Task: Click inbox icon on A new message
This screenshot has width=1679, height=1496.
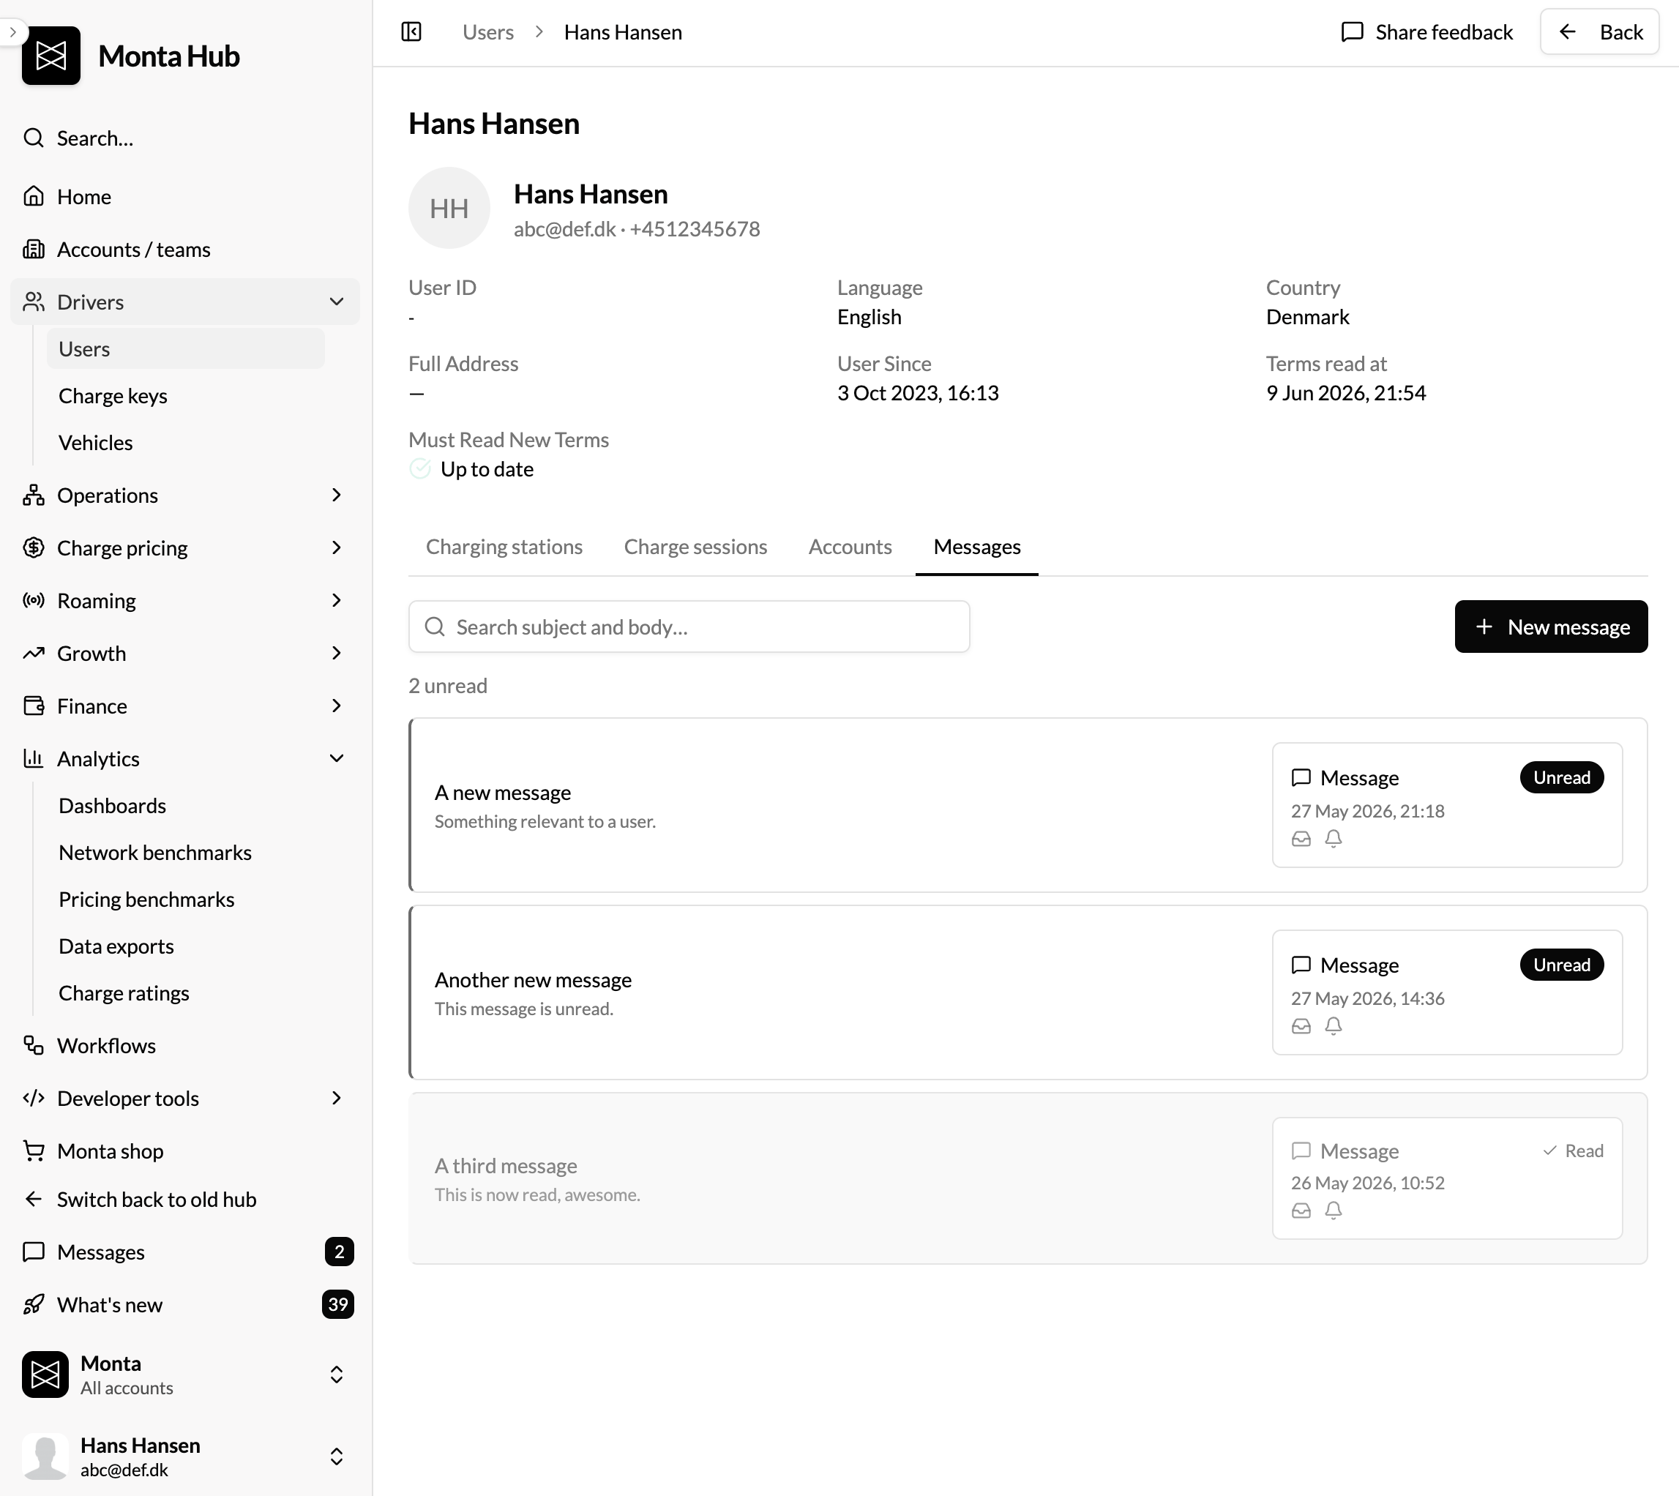Action: (x=1301, y=839)
